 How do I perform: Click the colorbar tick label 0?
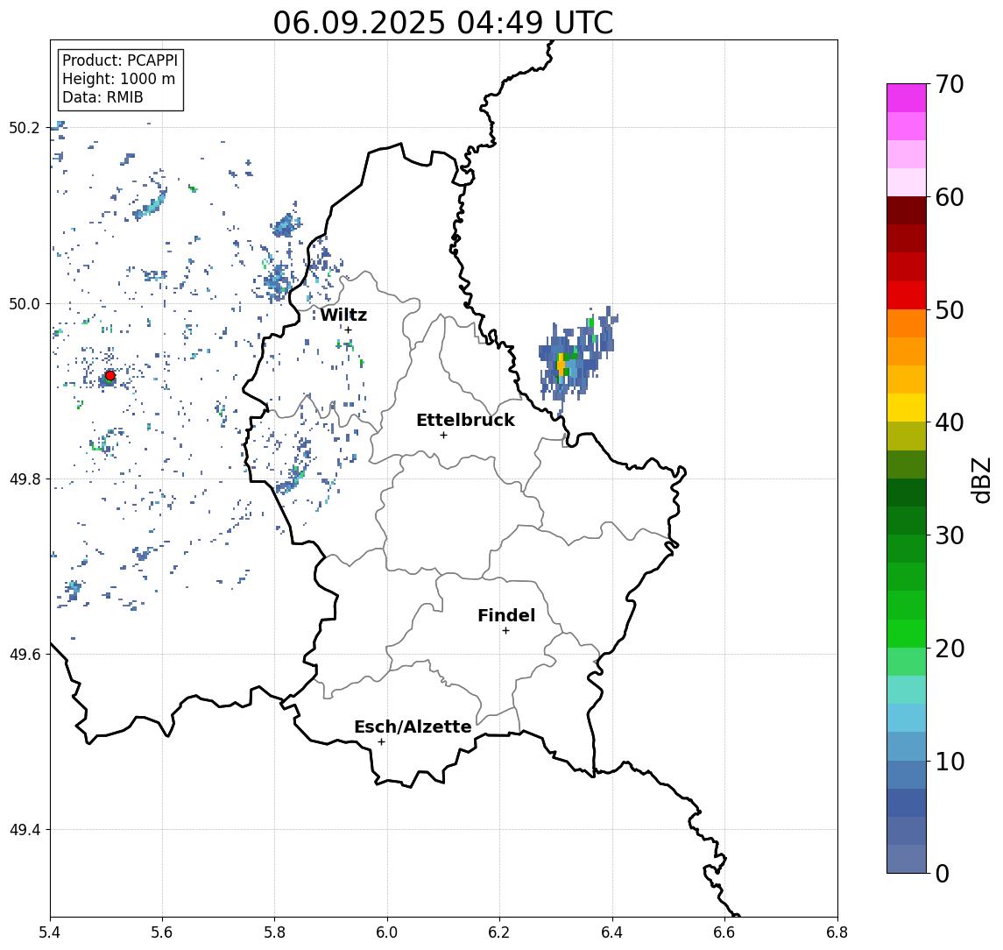pyautogui.click(x=943, y=873)
